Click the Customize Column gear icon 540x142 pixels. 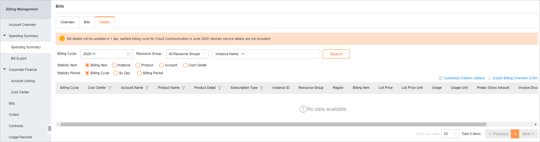[x=440, y=78]
